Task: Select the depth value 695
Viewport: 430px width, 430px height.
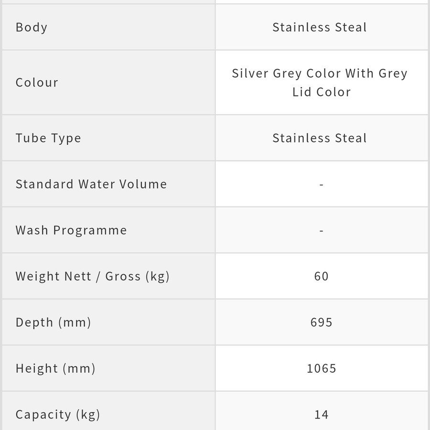Action: point(322,322)
